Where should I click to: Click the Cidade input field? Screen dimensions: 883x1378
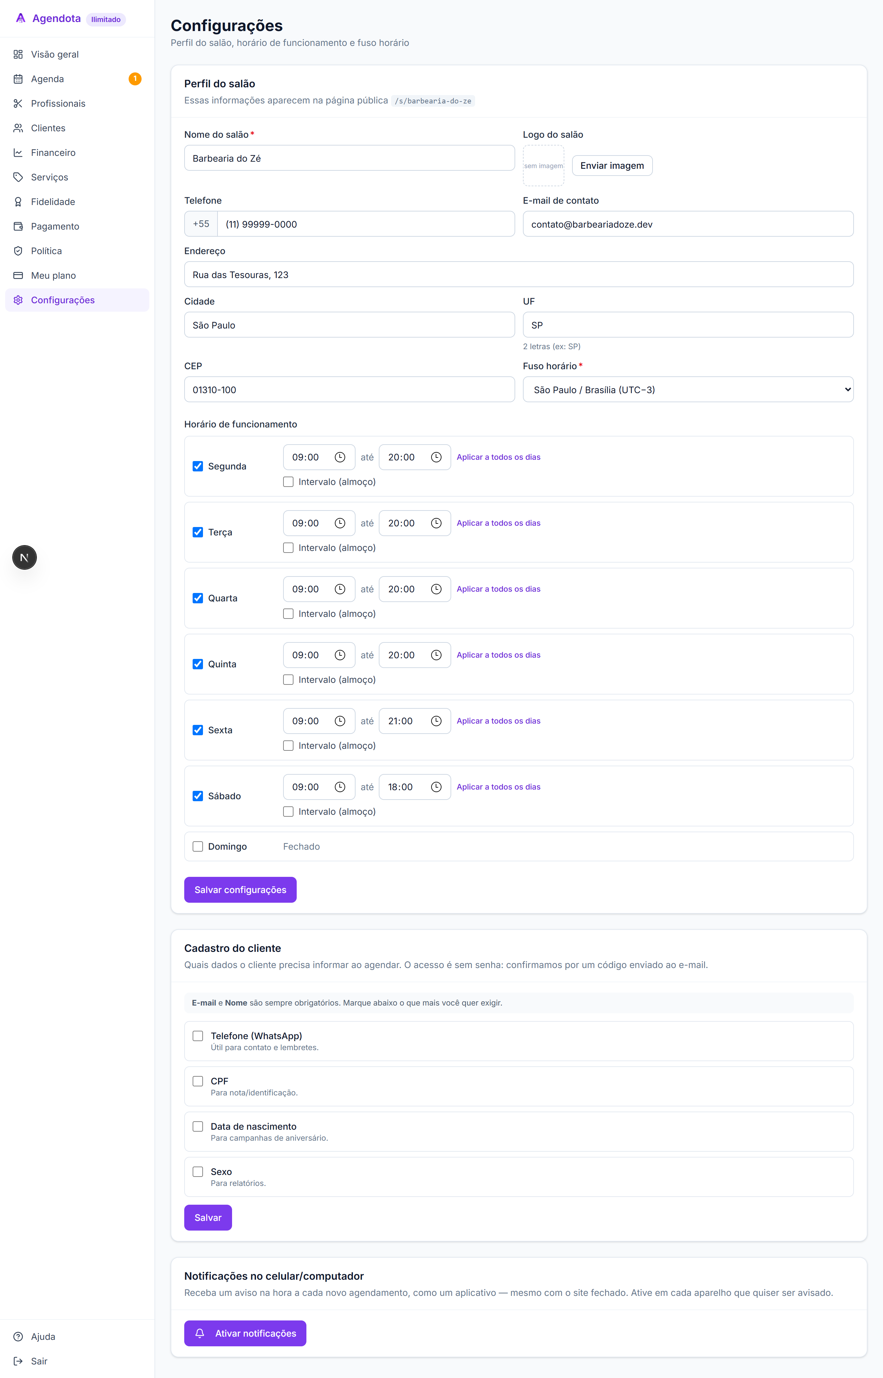click(x=349, y=325)
